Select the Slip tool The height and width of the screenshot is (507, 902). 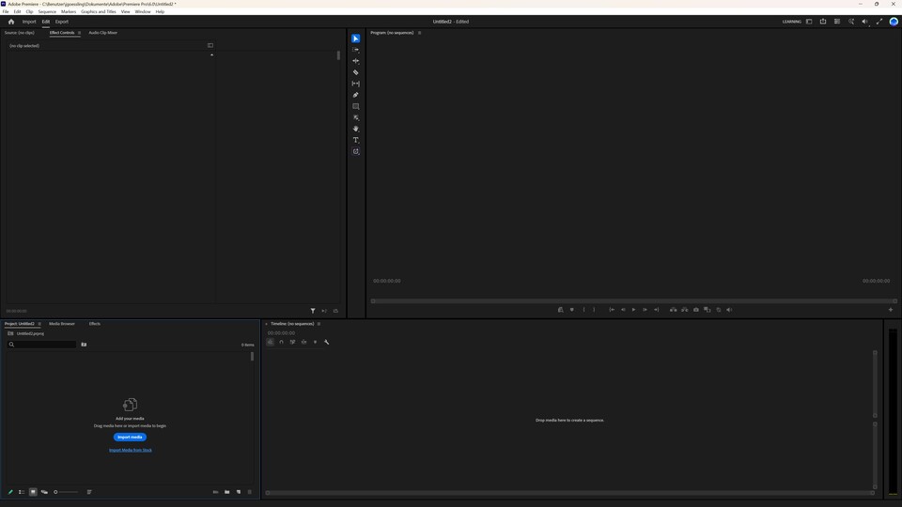click(355, 84)
